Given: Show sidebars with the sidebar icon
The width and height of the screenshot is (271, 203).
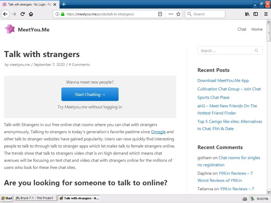Looking at the screenshot, I should click(x=256, y=14).
